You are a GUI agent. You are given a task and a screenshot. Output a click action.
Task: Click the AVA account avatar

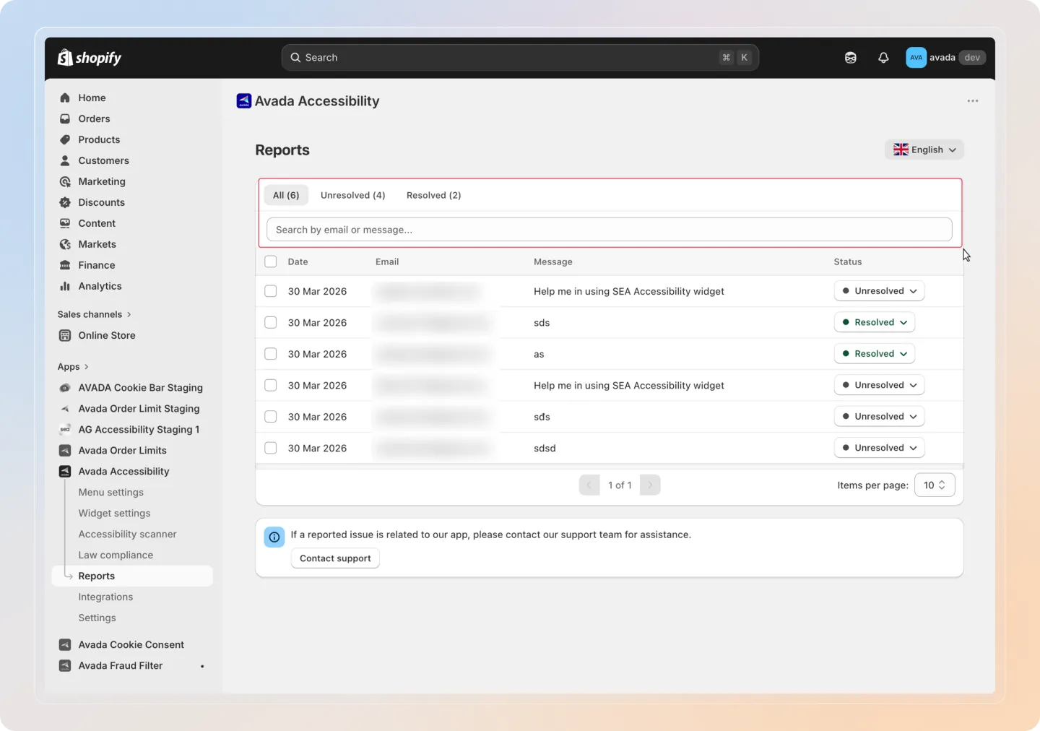(x=916, y=58)
